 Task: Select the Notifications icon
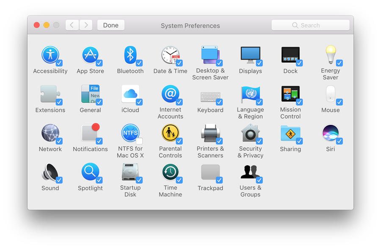90,133
